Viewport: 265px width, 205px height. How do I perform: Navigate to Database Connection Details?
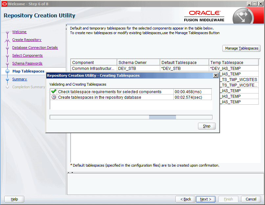[35, 48]
